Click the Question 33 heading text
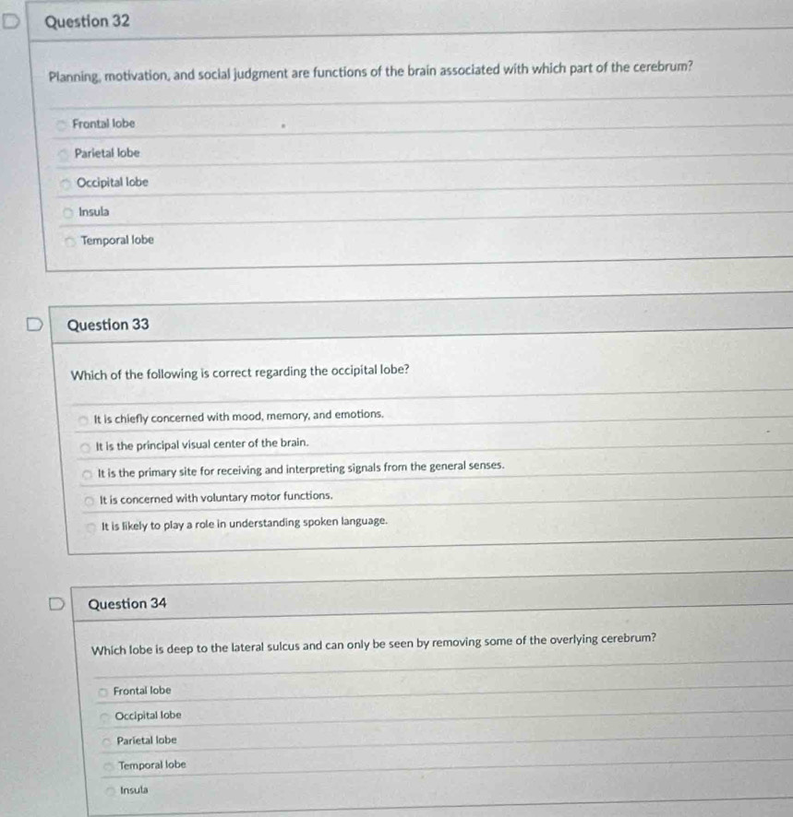Viewport: 793px width, 817px height. point(108,325)
